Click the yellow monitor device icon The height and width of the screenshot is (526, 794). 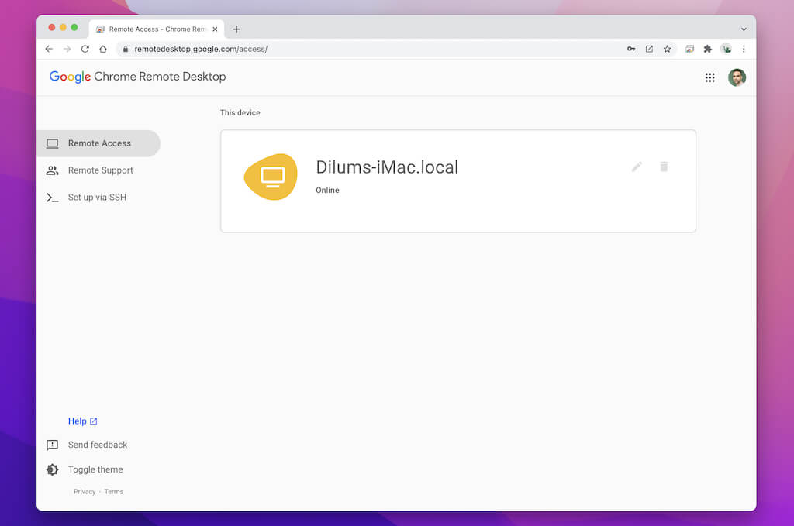271,177
